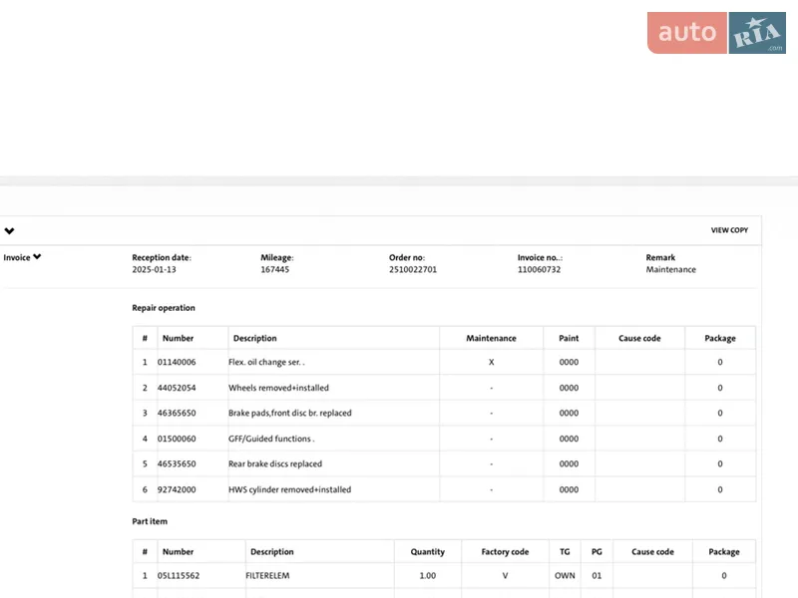Select operation number 44052054
The height and width of the screenshot is (598, 798).
click(x=177, y=388)
